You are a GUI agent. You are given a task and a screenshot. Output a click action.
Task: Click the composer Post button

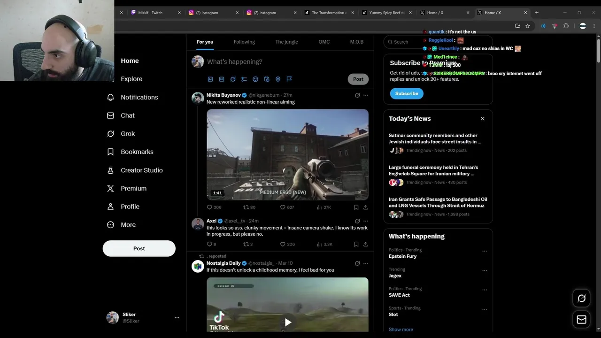[x=358, y=79]
